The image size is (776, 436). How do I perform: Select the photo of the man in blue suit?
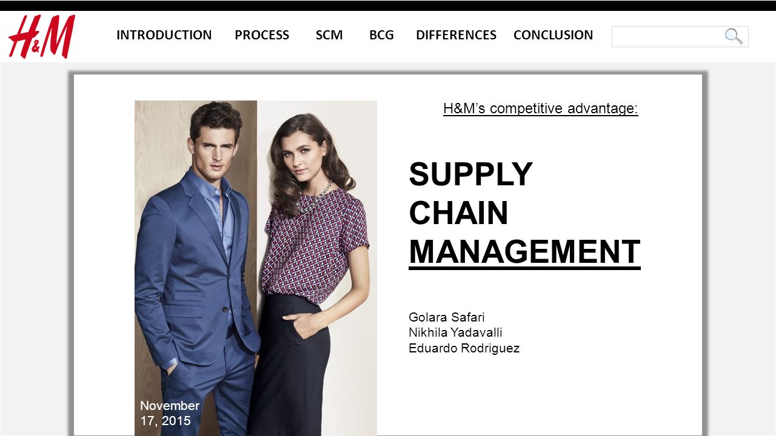pos(196,268)
